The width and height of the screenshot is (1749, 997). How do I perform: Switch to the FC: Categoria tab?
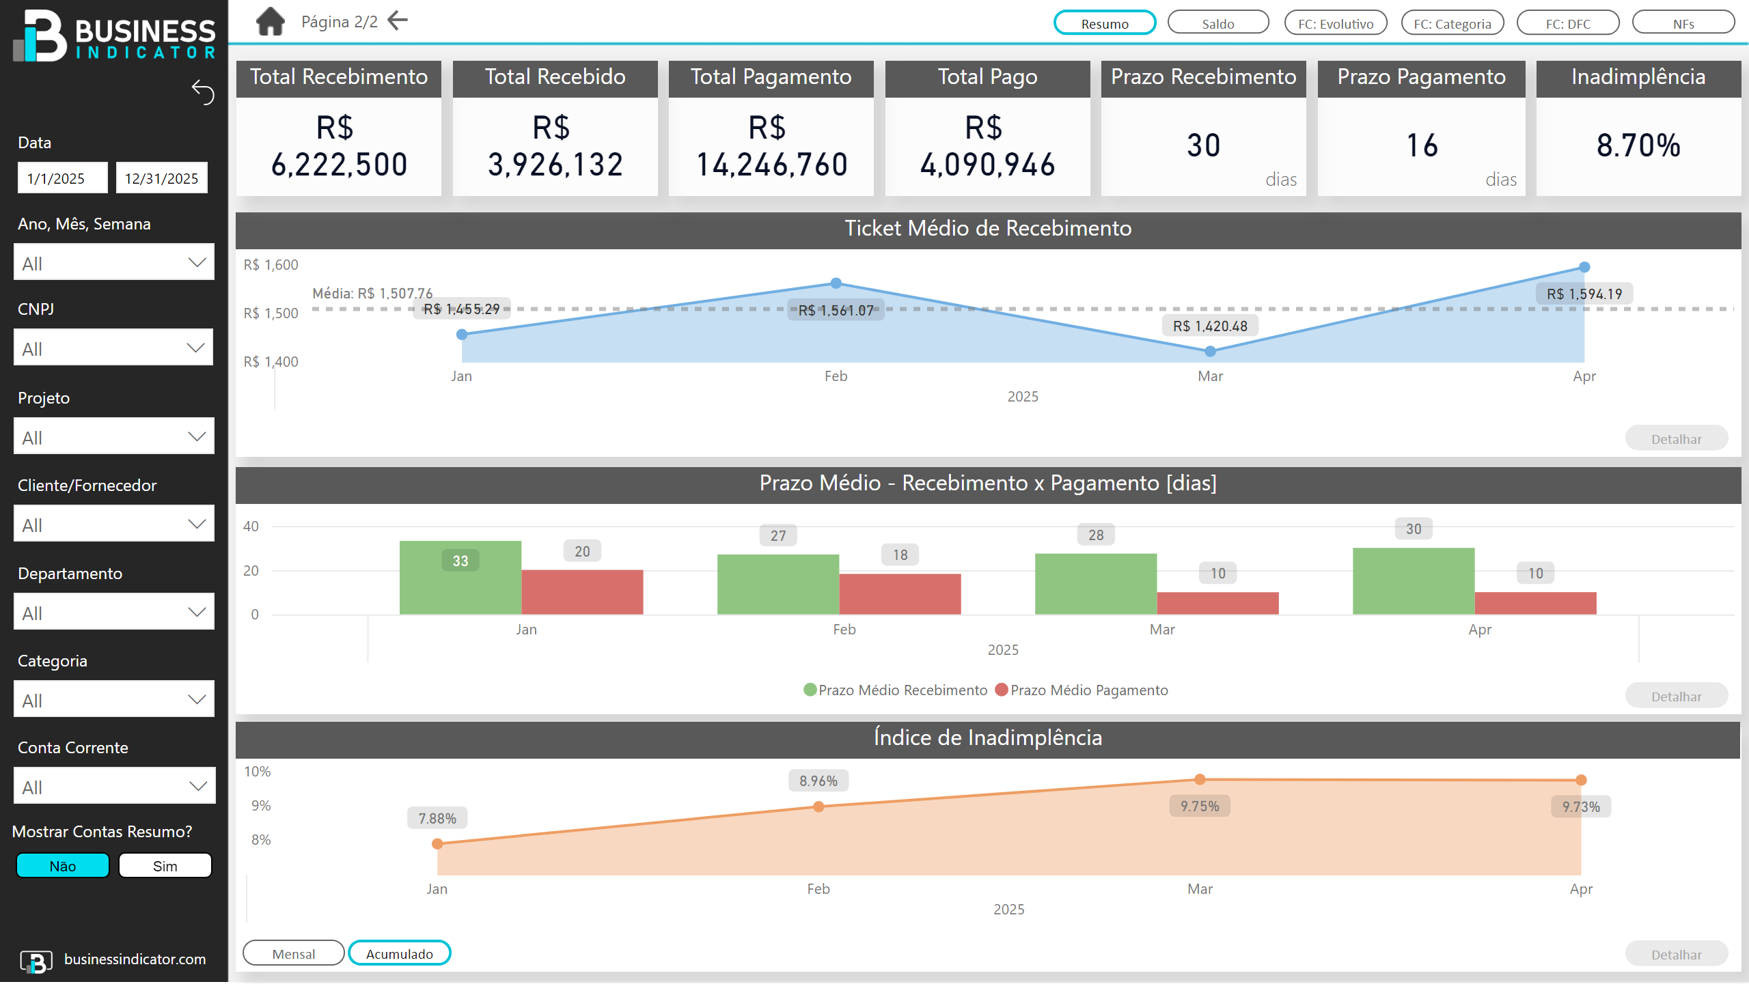coord(1452,23)
